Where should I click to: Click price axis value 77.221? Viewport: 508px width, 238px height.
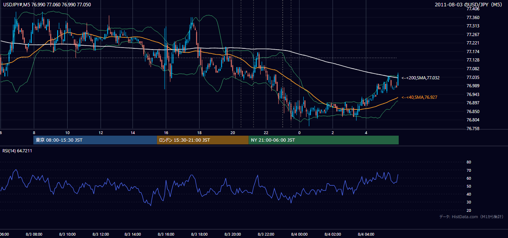click(x=473, y=43)
